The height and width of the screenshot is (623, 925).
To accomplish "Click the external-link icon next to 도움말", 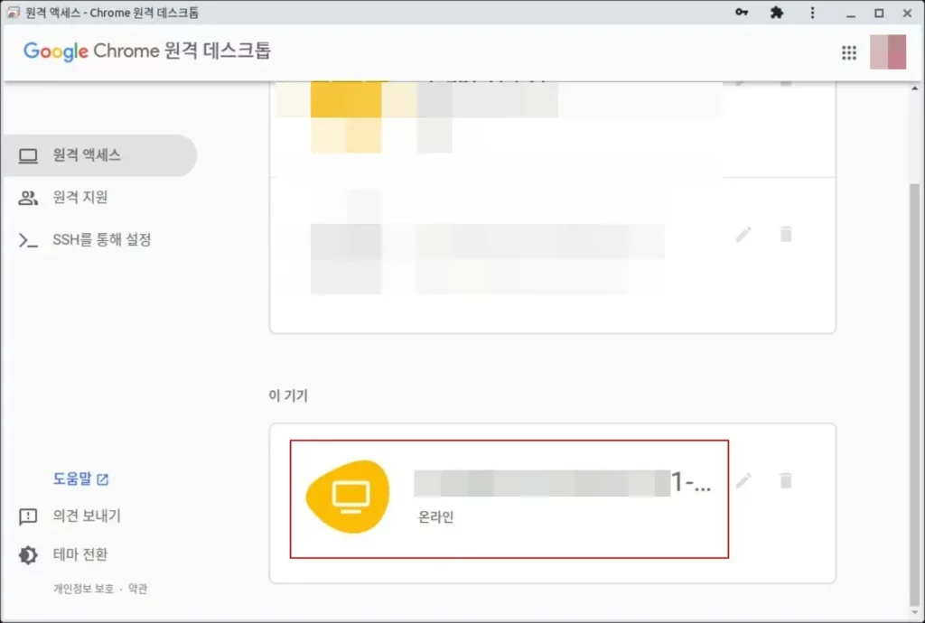I will [103, 479].
